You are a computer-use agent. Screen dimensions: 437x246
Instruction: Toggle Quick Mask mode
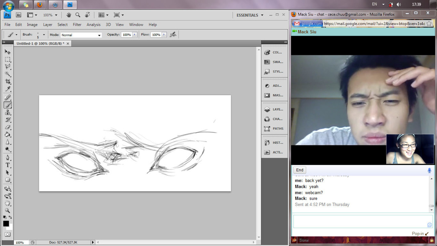(x=8, y=234)
